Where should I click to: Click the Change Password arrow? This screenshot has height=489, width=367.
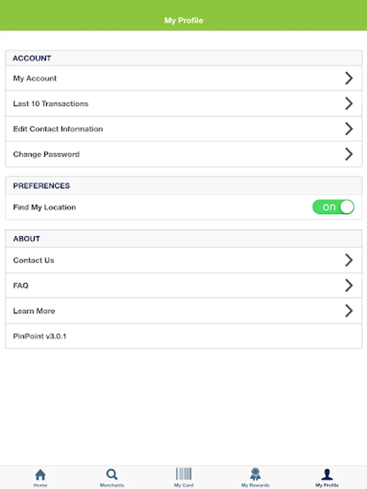tap(349, 154)
